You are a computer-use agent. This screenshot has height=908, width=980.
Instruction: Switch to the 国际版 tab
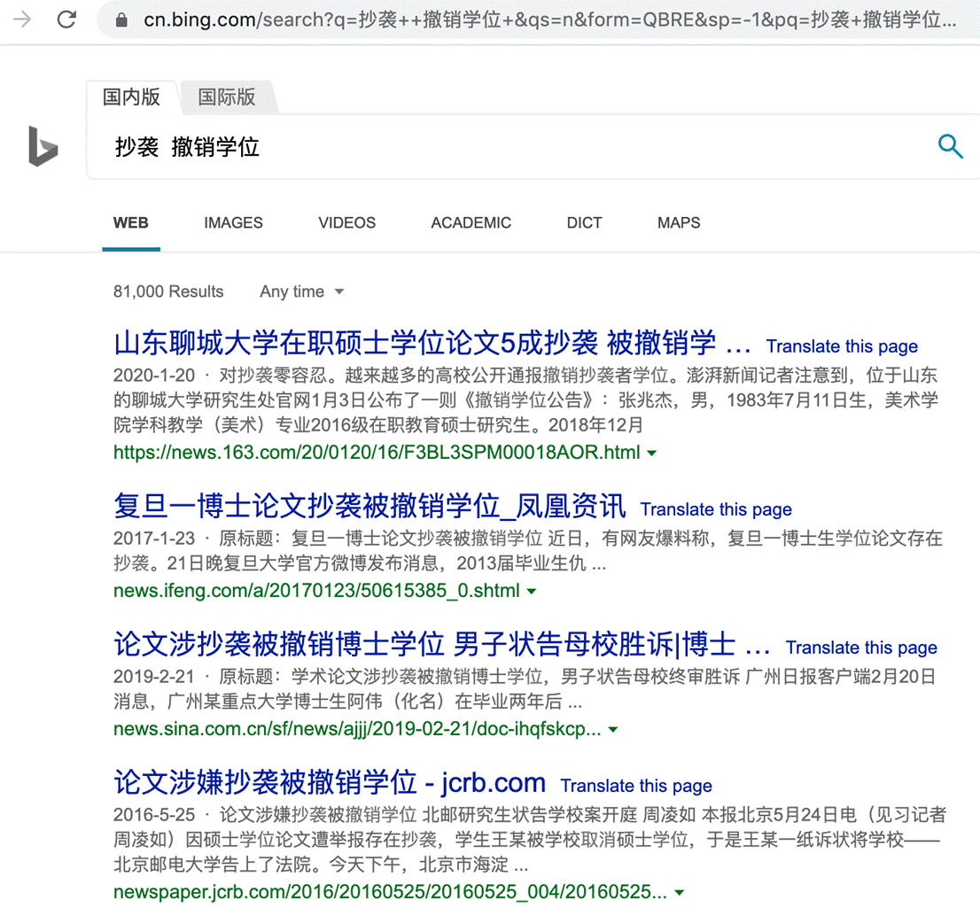(226, 97)
